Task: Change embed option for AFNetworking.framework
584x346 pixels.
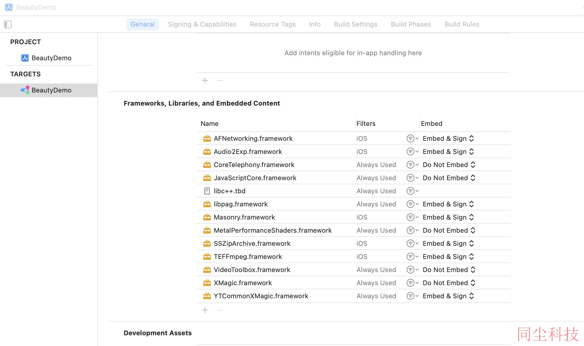Action: pos(448,138)
